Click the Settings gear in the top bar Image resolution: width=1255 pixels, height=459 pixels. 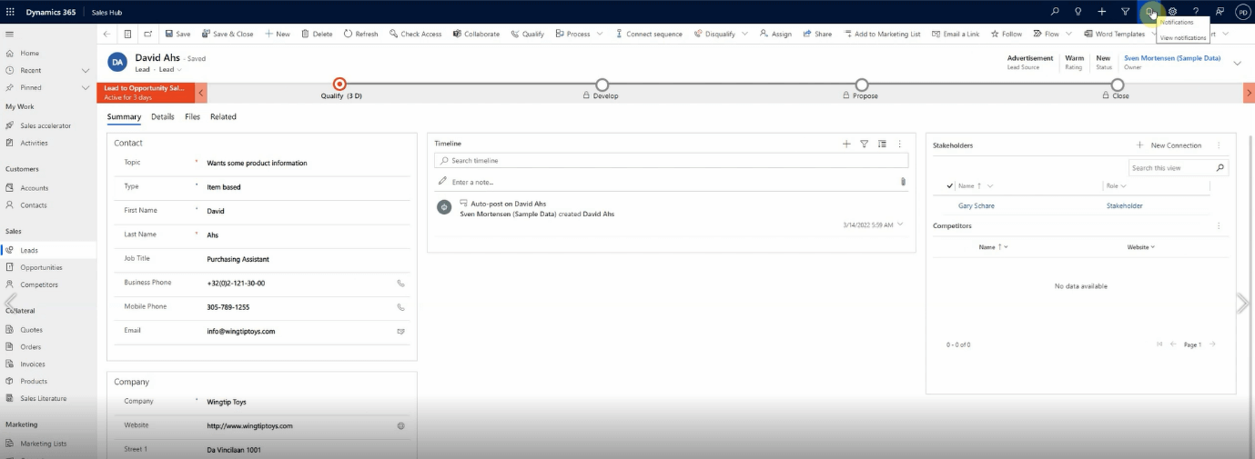[1172, 12]
